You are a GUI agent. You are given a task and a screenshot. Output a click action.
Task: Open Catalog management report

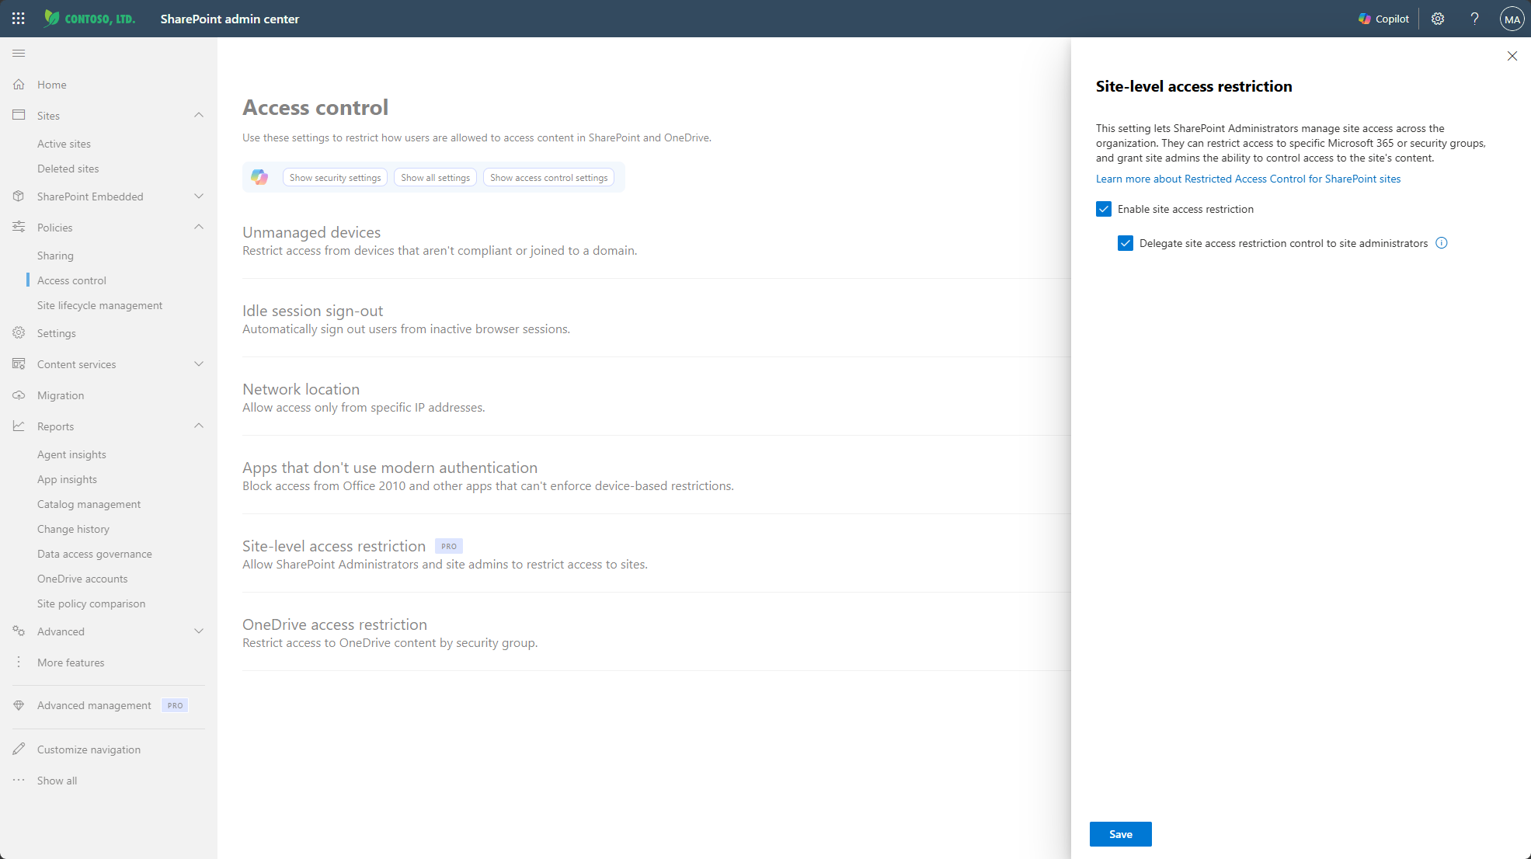89,504
